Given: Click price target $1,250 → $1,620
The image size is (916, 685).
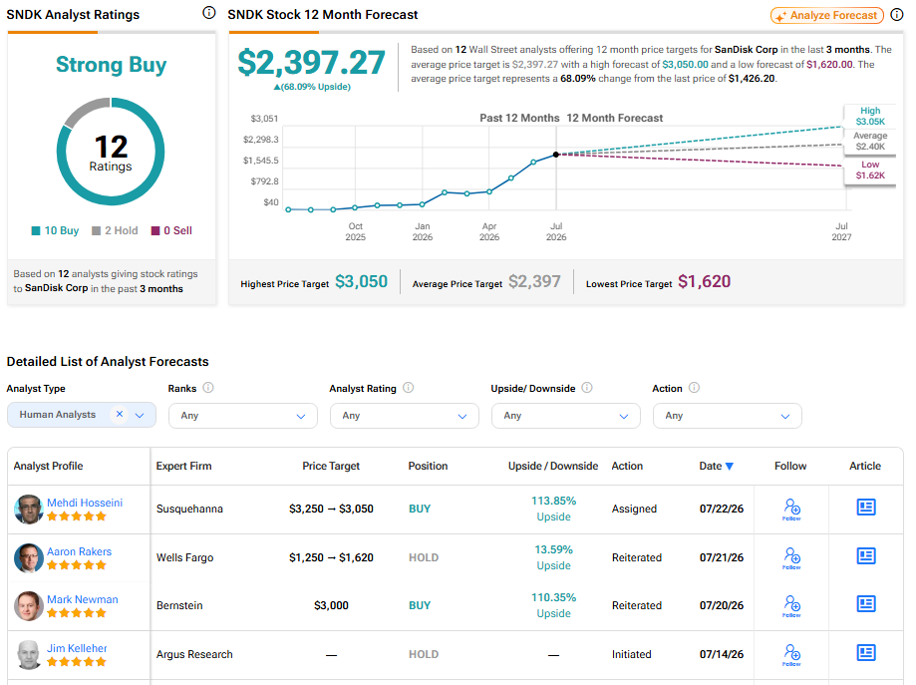Looking at the screenshot, I should pyautogui.click(x=331, y=558).
